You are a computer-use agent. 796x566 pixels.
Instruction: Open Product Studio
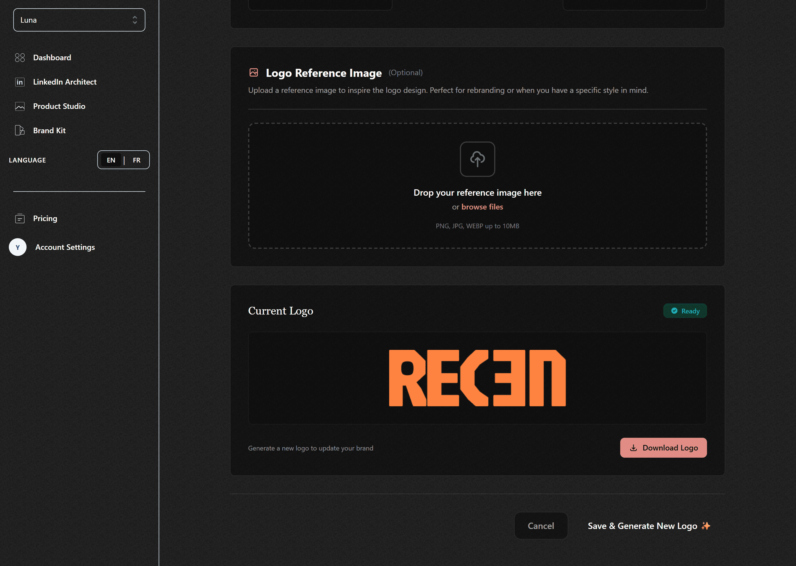tap(59, 106)
